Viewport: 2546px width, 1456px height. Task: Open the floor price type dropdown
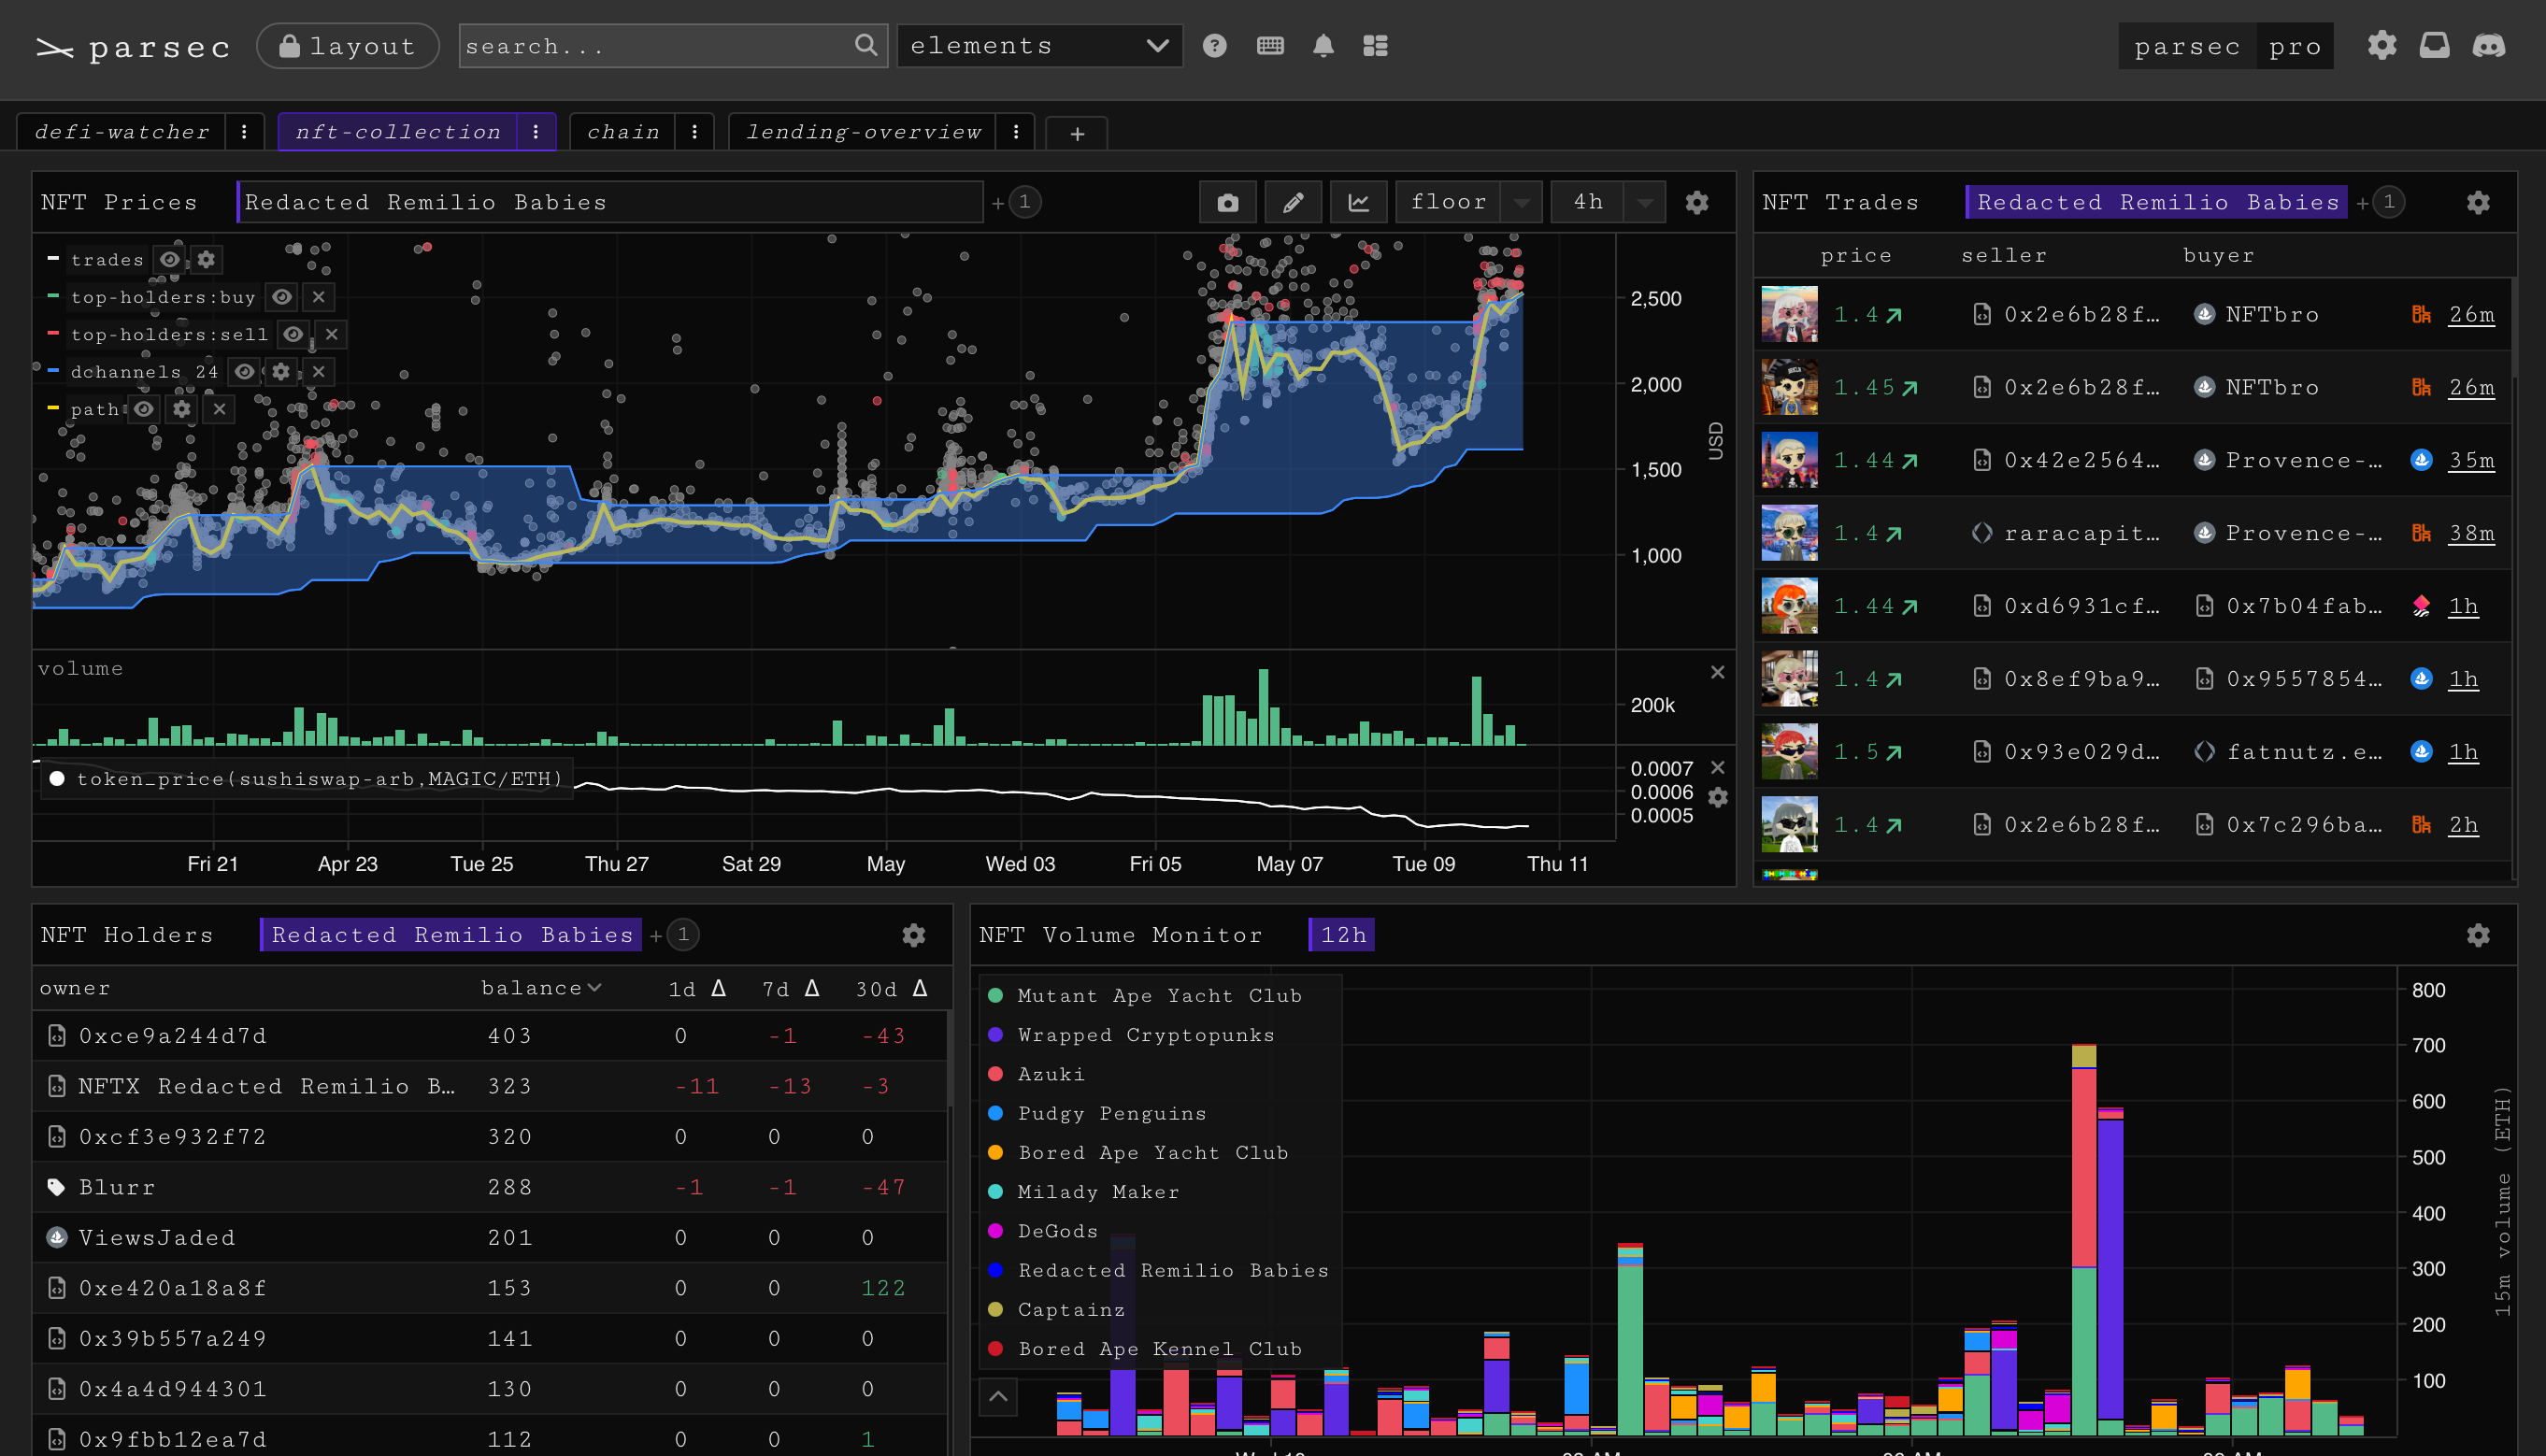tap(1468, 203)
